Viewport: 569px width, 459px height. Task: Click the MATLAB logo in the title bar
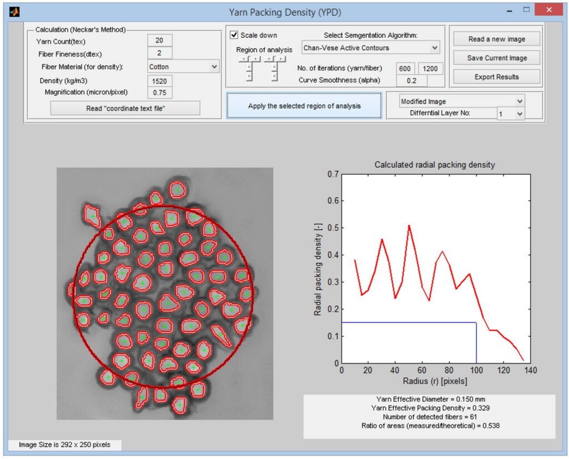14,12
